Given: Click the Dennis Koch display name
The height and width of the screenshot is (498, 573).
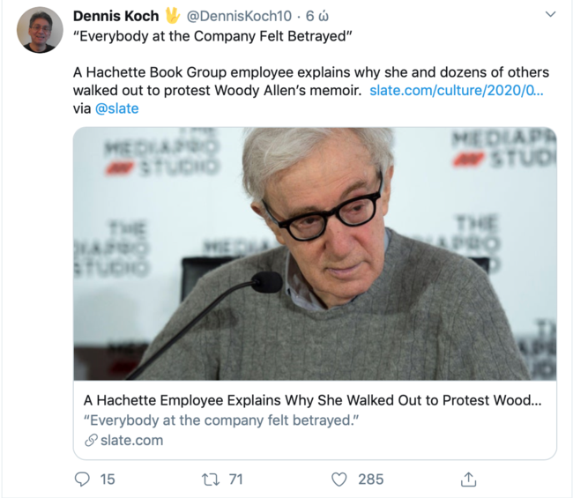Looking at the screenshot, I should (115, 16).
